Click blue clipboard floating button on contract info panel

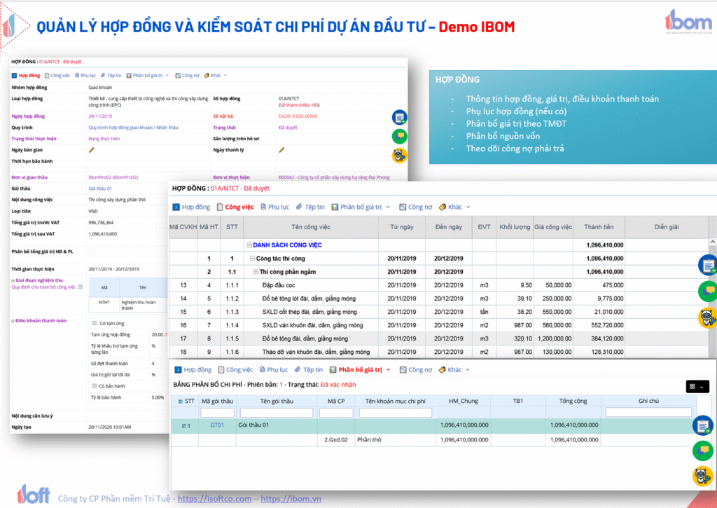pos(399,117)
